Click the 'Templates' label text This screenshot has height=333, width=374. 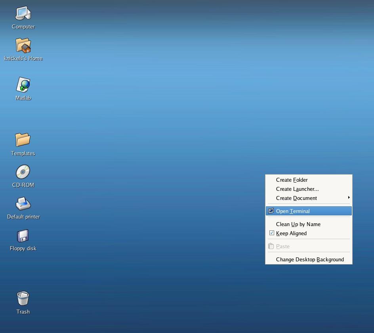coord(23,153)
